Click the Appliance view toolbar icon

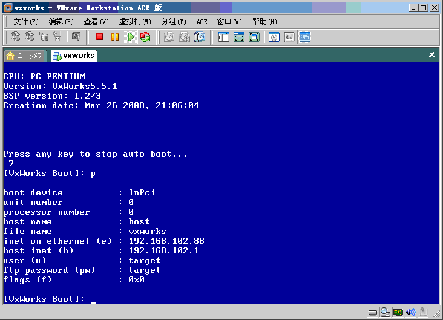coord(289,37)
